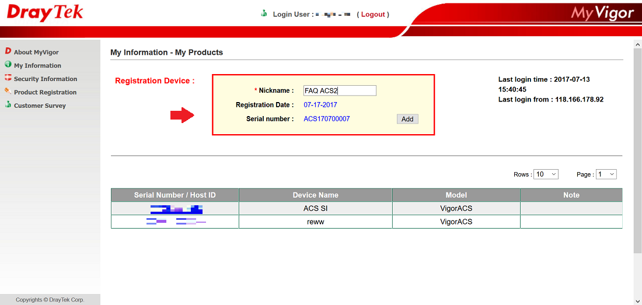The image size is (642, 305).
Task: Click Copyrights DrayTek Corp. footer
Action: pyautogui.click(x=50, y=300)
